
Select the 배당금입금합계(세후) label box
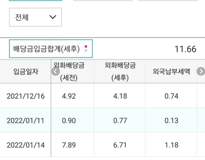pyautogui.click(x=47, y=49)
